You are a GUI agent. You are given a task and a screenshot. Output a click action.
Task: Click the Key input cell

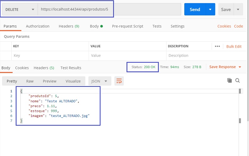[x=50, y=55]
